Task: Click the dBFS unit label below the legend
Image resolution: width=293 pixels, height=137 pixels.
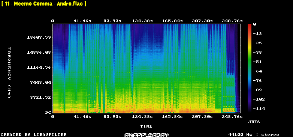Action: pos(254,122)
